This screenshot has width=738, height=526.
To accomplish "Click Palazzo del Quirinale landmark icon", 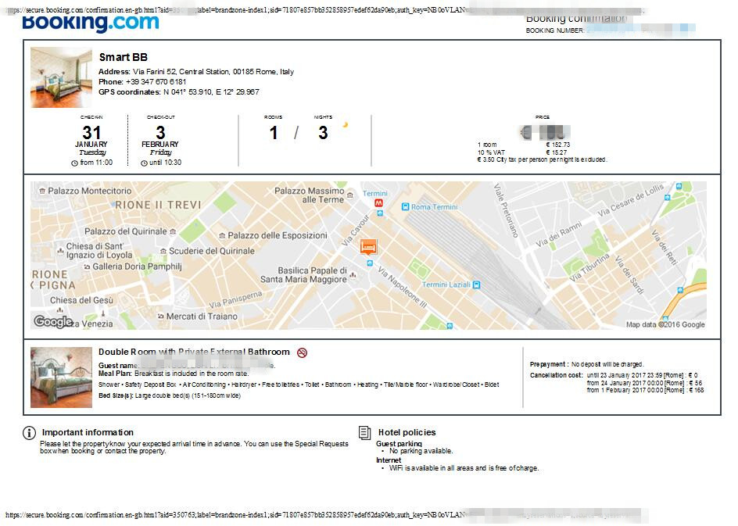I will 173,231.
